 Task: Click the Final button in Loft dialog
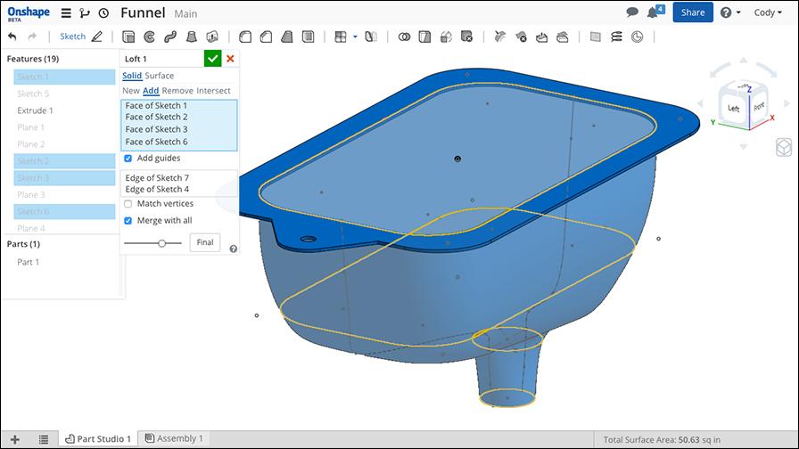(x=204, y=242)
